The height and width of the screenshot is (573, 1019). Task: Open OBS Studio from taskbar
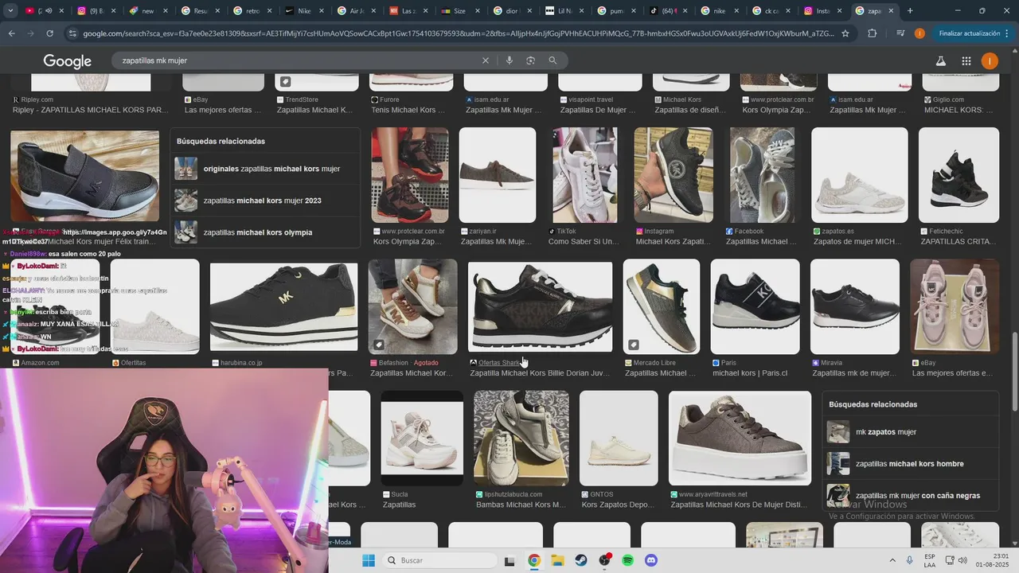click(x=604, y=560)
